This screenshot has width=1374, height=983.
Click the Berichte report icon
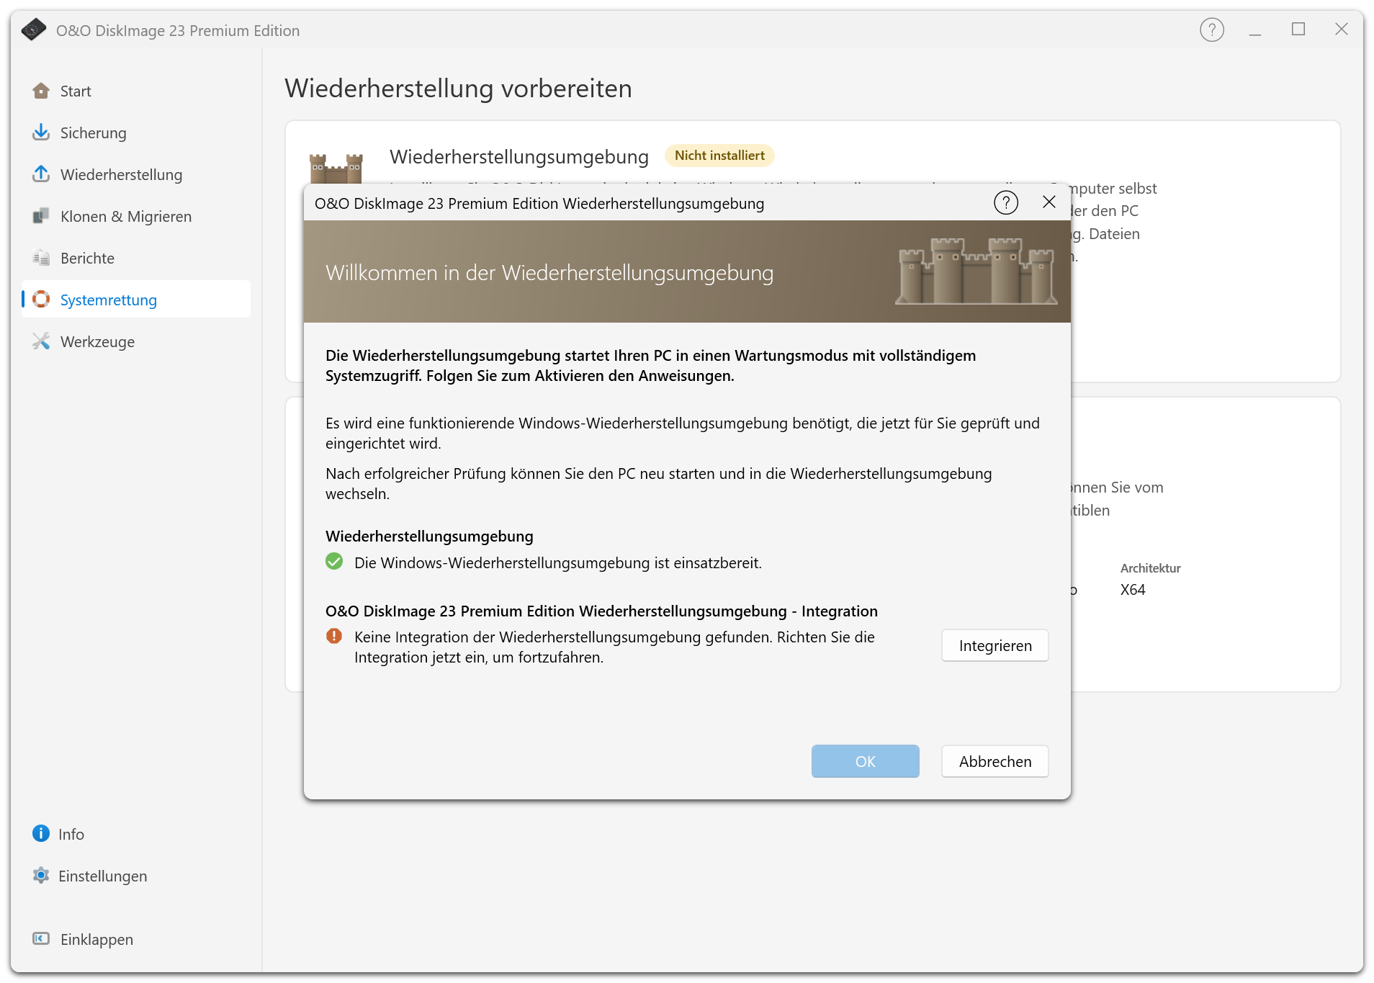pyautogui.click(x=41, y=258)
